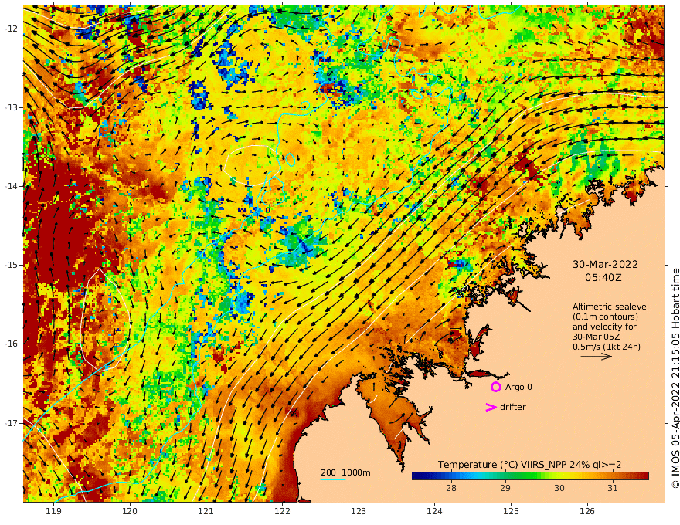Click latitude axis label -12

[12, 29]
